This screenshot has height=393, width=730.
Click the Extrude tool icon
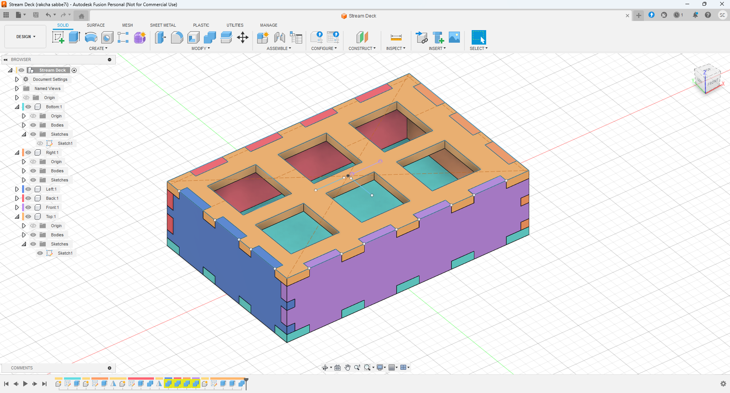[74, 37]
